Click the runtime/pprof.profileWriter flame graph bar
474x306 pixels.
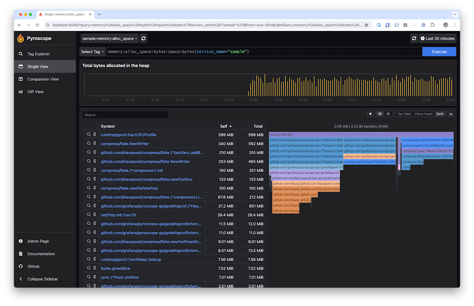tap(427, 140)
